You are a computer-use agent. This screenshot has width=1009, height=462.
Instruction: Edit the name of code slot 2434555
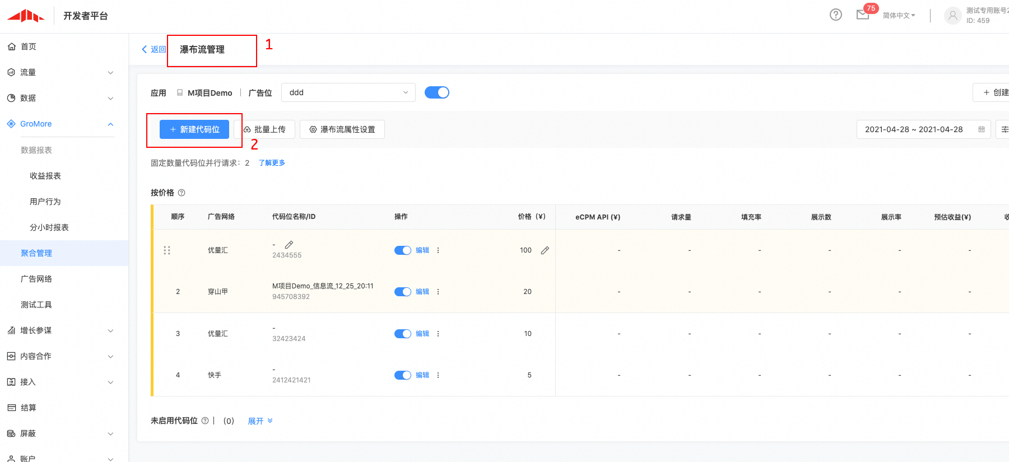point(289,245)
